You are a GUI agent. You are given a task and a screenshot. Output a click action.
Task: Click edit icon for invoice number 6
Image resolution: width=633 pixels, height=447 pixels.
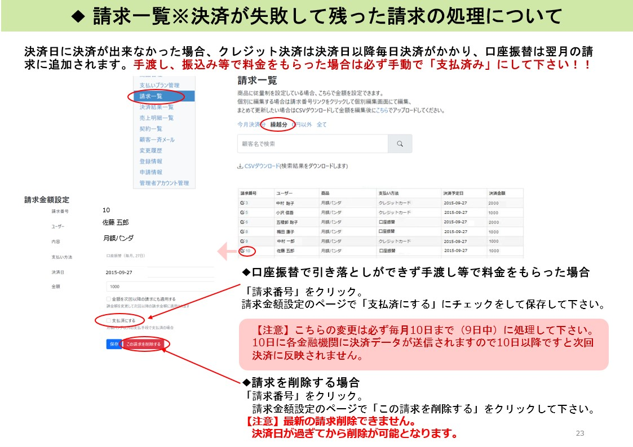click(242, 222)
